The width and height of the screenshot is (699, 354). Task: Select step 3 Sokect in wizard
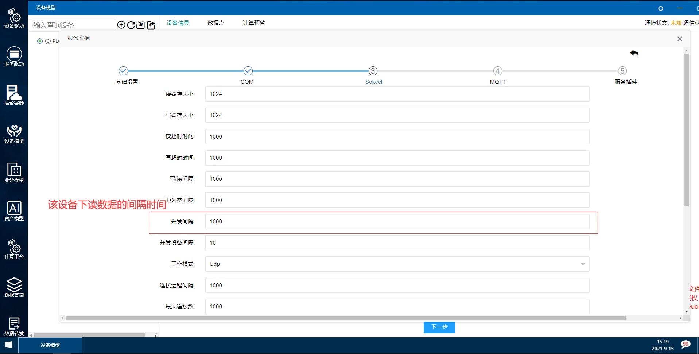(373, 71)
